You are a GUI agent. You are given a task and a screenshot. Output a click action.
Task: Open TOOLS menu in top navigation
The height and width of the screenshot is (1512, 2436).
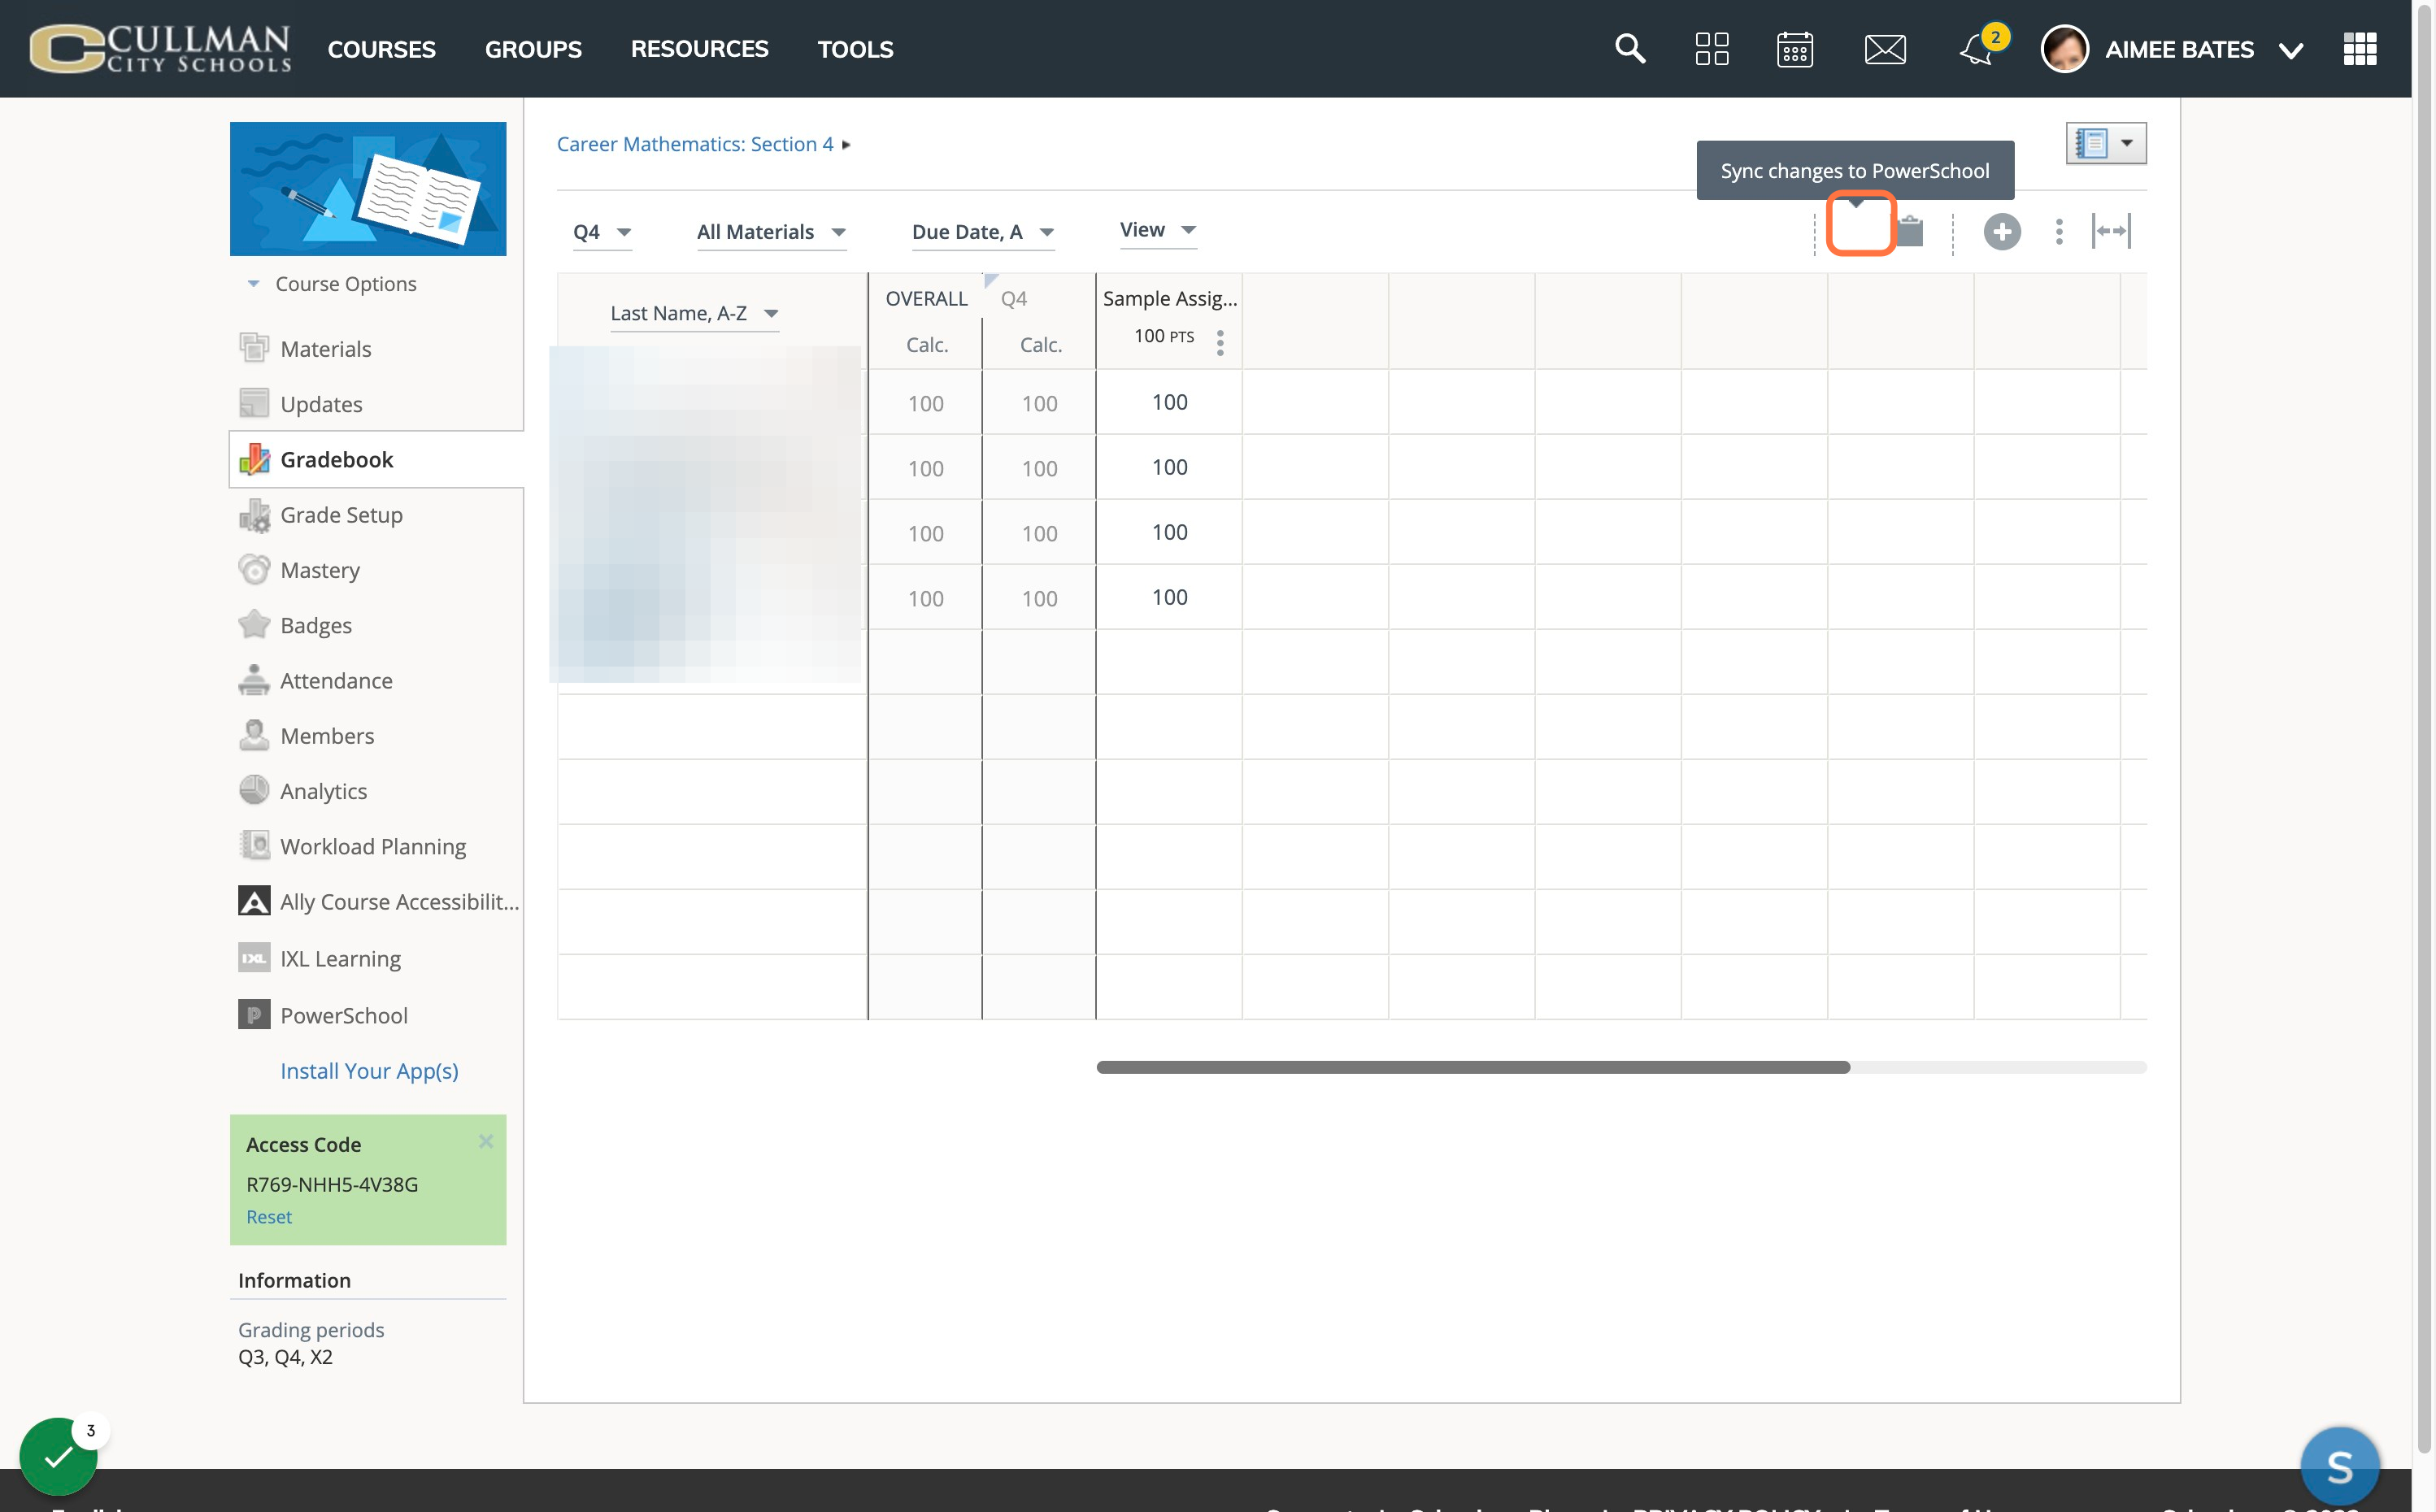pyautogui.click(x=855, y=49)
